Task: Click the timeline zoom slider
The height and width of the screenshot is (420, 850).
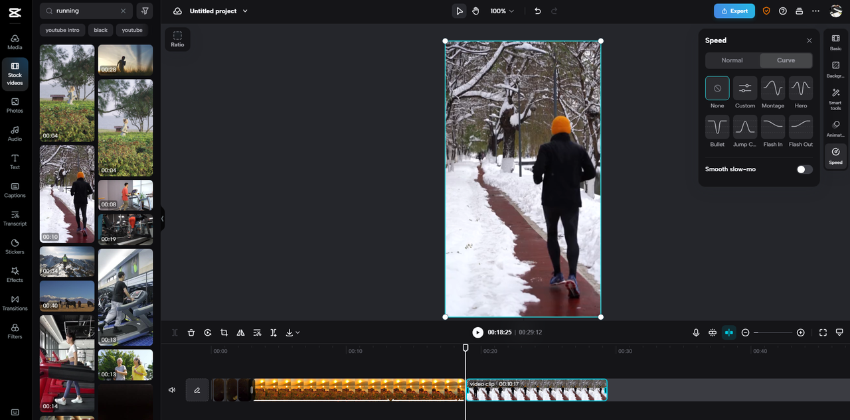Action: (x=773, y=332)
